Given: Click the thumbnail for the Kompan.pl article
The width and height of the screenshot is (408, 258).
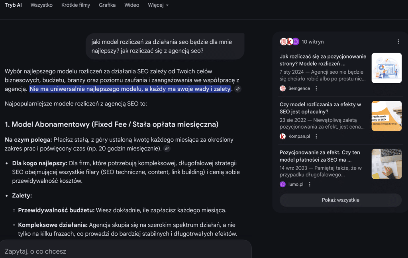Looking at the screenshot, I should click(x=386, y=116).
